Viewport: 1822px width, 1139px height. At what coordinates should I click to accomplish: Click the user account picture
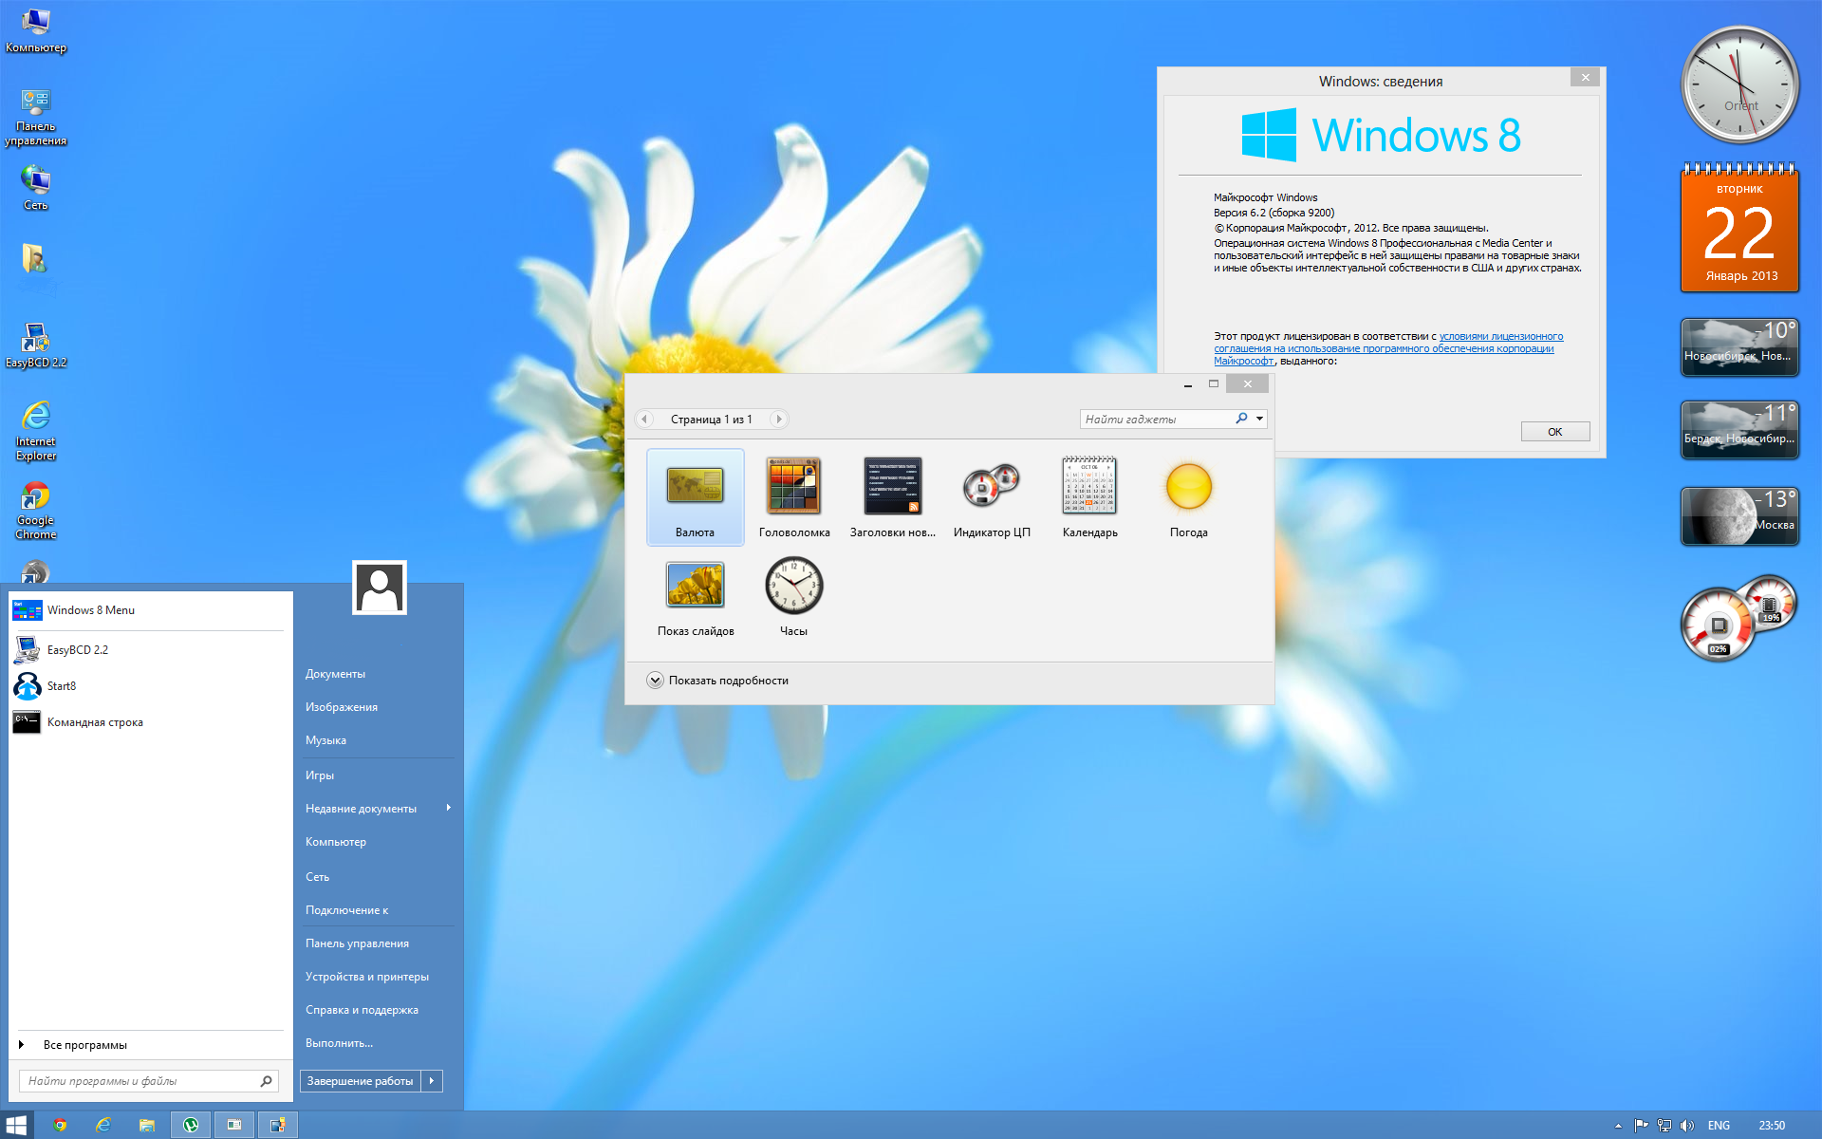coord(380,588)
